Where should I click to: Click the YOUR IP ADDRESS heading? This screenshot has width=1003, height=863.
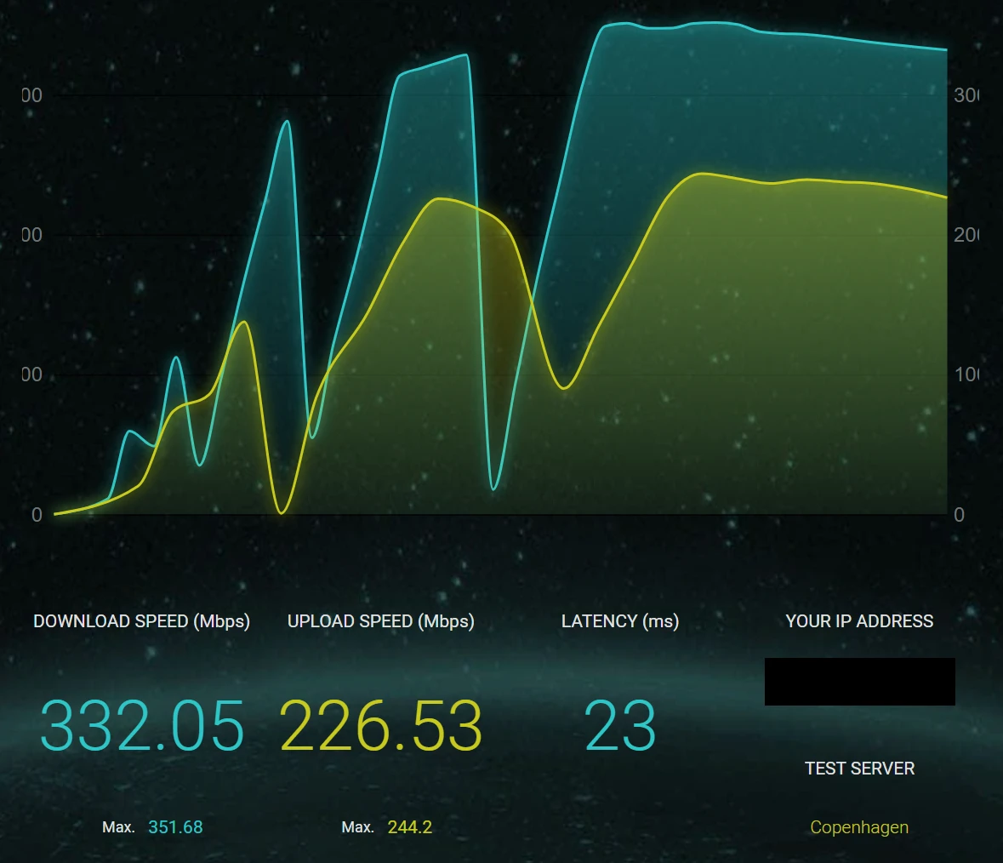tap(859, 621)
